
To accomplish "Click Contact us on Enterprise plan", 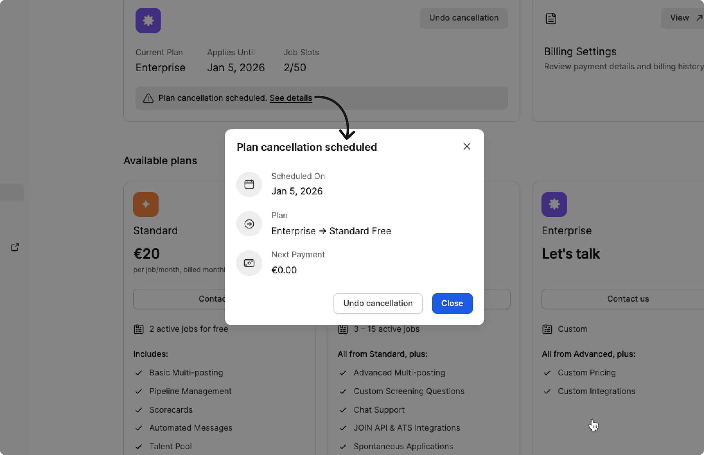I will 628,299.
